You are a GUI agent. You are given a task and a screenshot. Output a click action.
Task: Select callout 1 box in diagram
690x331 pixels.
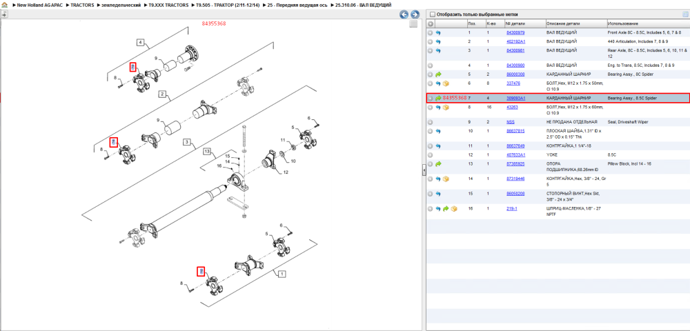[282, 273]
